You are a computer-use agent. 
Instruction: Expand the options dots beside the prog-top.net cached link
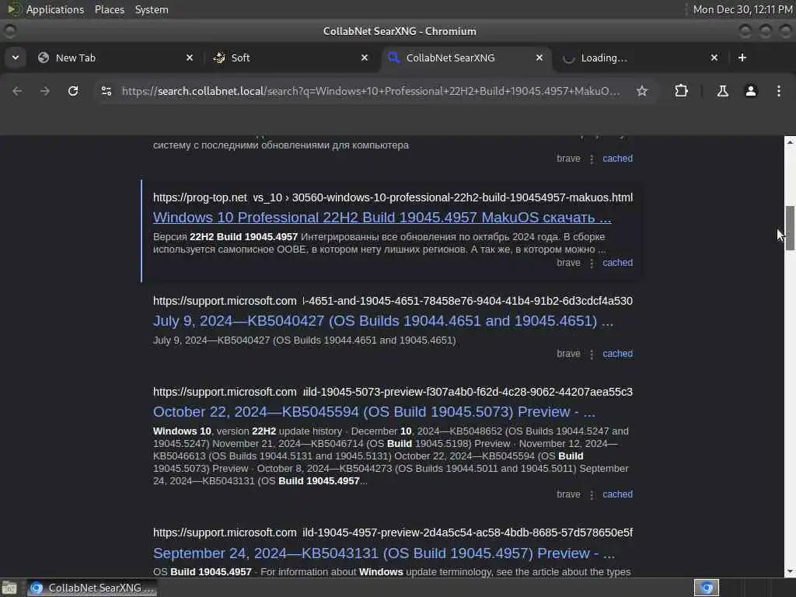[592, 264]
